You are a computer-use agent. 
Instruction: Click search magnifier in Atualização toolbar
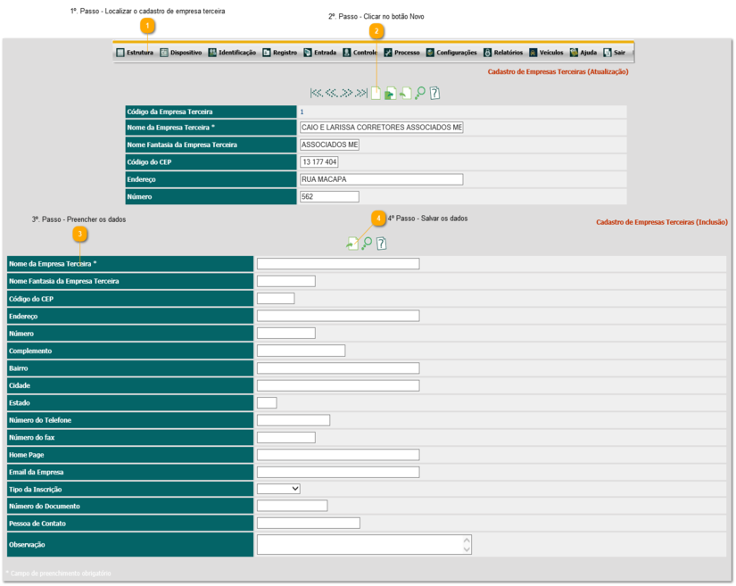pyautogui.click(x=420, y=93)
